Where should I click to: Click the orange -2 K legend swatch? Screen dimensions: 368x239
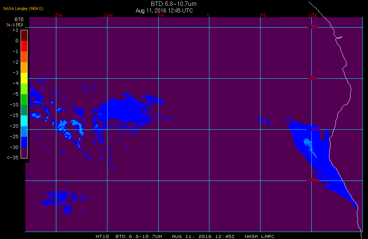[x=24, y=67]
